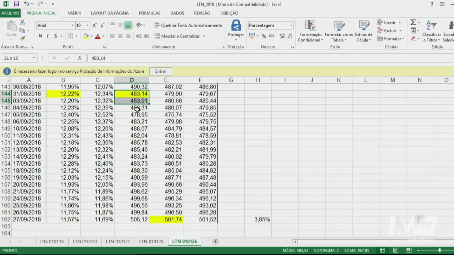454x255 pixels.
Task: Click the new sheet plus icon
Action: tap(215, 242)
